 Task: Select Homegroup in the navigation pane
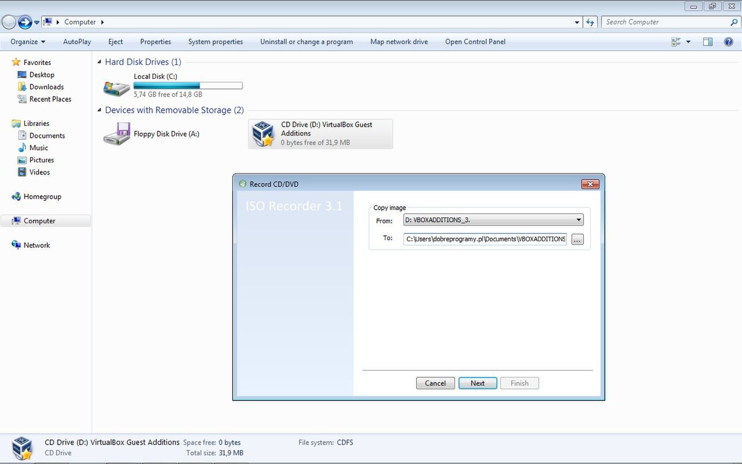pos(42,197)
